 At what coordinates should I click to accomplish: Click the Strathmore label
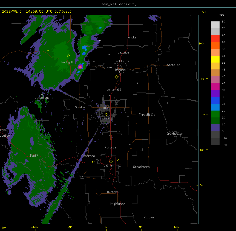click(141, 167)
